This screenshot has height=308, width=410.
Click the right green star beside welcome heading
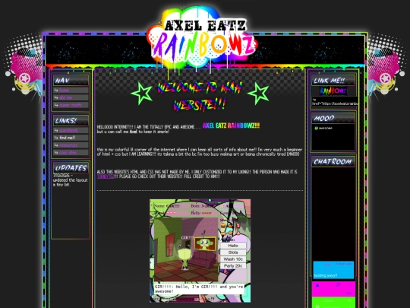(258, 94)
